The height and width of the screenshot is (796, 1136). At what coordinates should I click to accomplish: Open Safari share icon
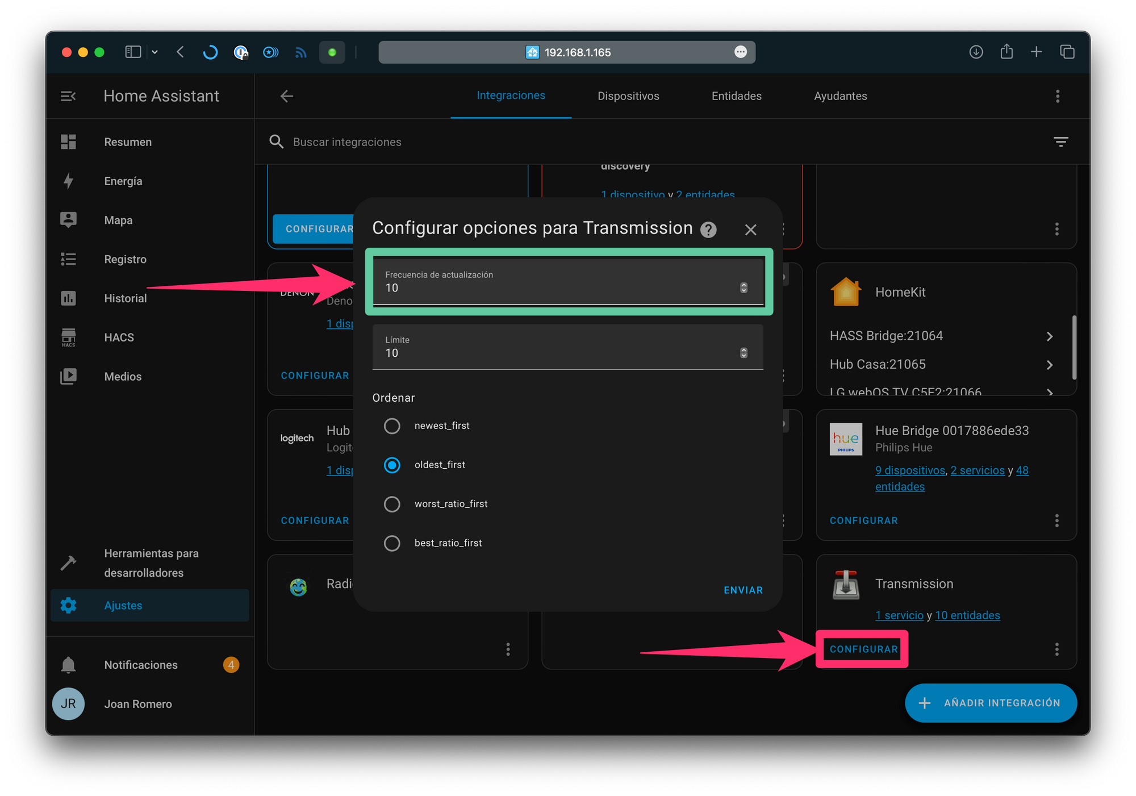coord(1006,52)
